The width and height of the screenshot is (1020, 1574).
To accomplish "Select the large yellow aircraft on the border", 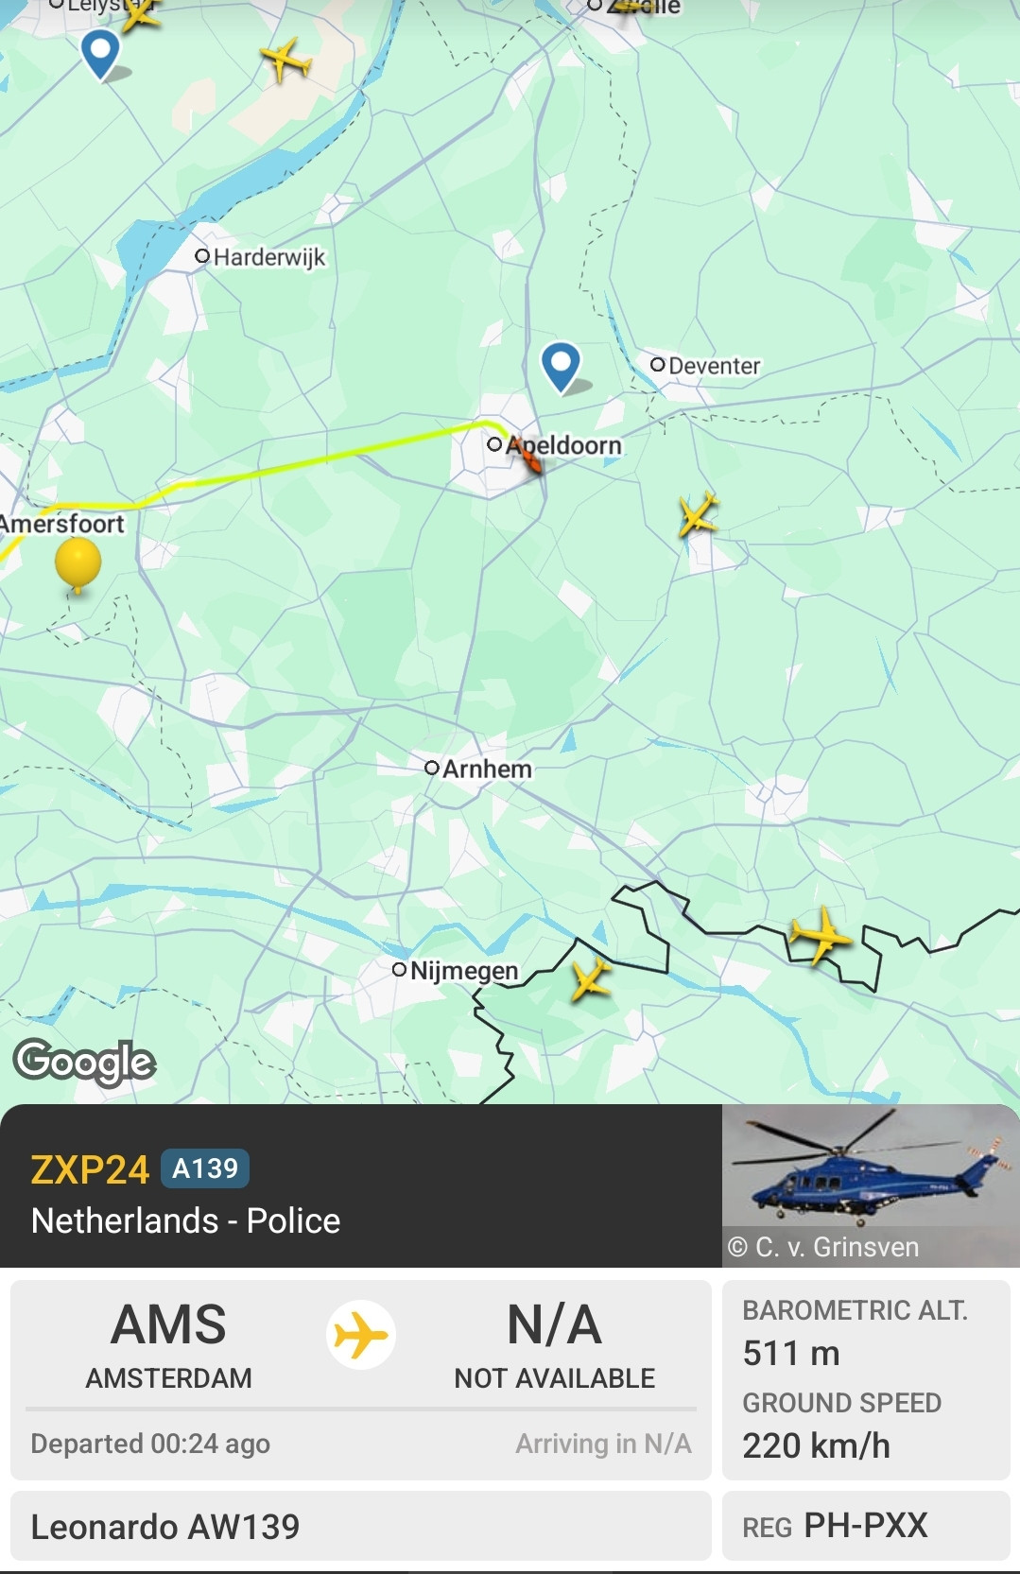I will coord(820,935).
